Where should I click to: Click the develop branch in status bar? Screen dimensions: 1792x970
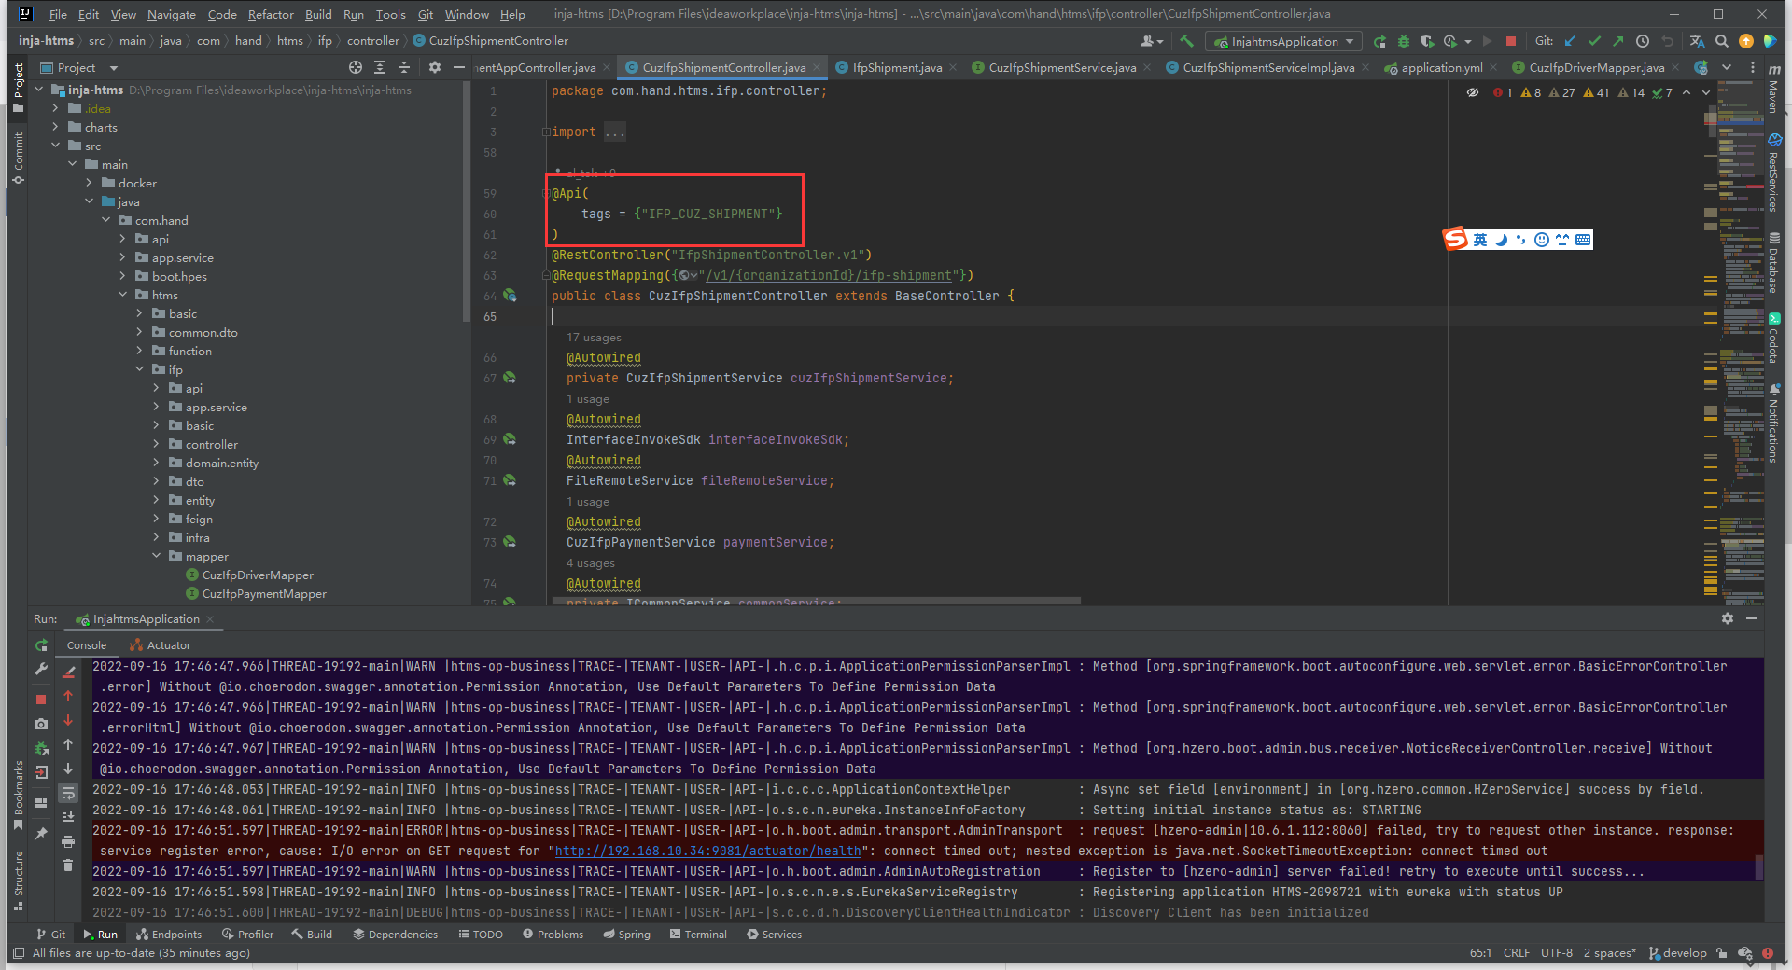[1678, 952]
